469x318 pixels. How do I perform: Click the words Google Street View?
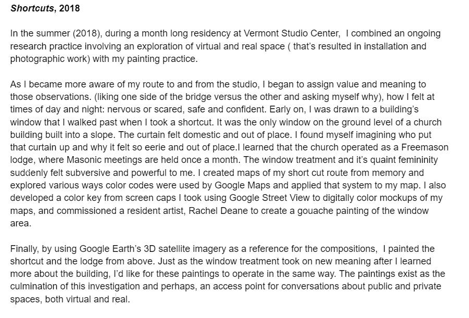pos(267,198)
